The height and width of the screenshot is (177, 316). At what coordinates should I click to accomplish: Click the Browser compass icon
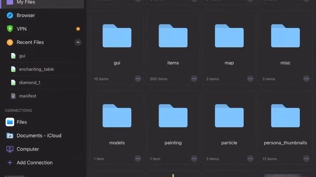[10, 15]
